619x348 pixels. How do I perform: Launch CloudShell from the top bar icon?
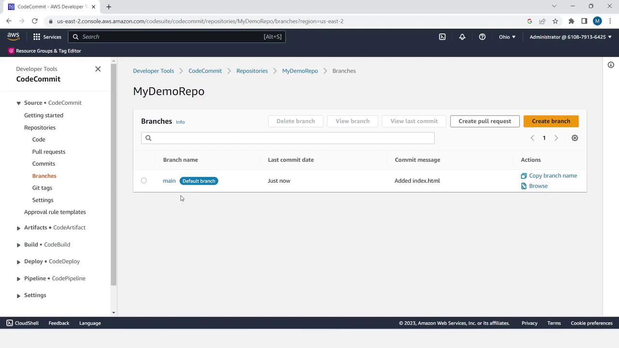442,37
